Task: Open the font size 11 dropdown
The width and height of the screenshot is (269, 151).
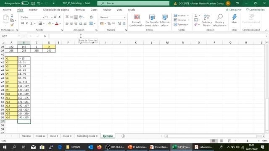Action: pyautogui.click(x=52, y=17)
